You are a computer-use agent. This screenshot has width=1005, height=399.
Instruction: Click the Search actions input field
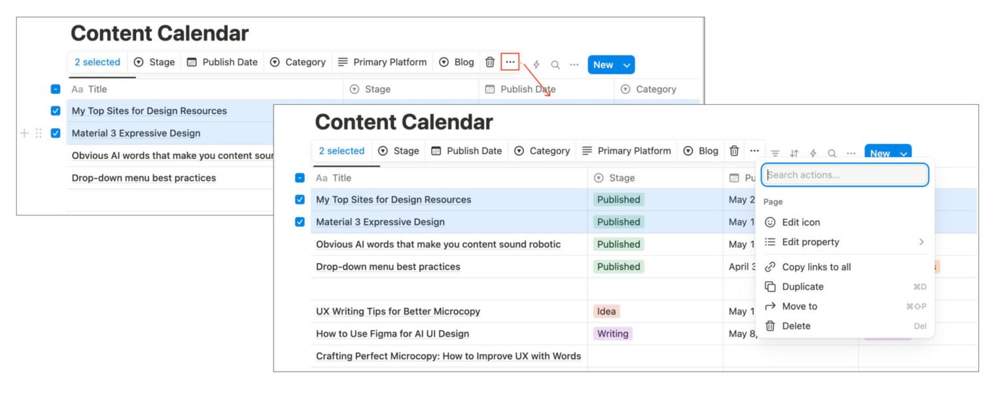[x=844, y=175]
